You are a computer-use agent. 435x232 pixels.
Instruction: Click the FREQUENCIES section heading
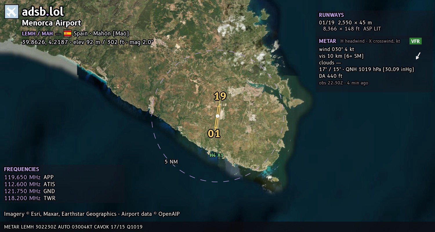click(21, 169)
